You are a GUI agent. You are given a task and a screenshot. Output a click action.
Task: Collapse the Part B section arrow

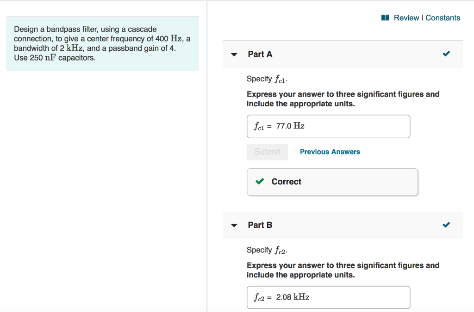234,226
